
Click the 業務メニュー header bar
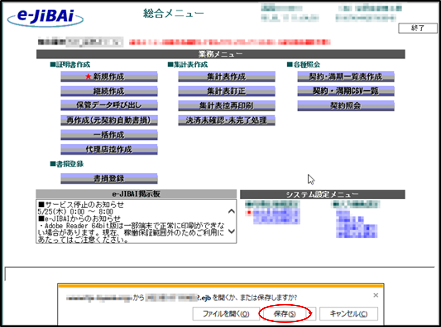(x=221, y=54)
